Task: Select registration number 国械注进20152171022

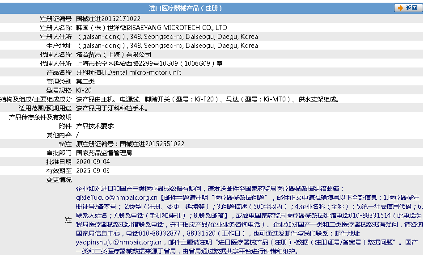Action: [108, 19]
